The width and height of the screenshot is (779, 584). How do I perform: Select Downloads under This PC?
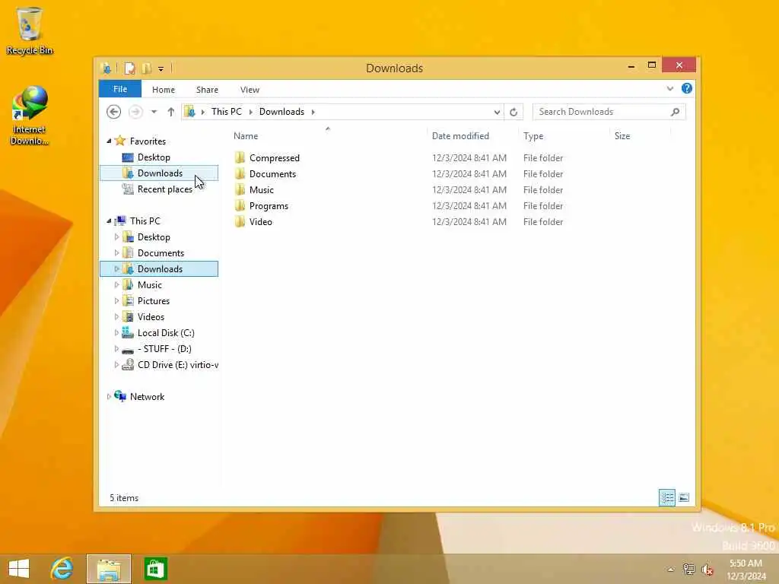(x=160, y=268)
